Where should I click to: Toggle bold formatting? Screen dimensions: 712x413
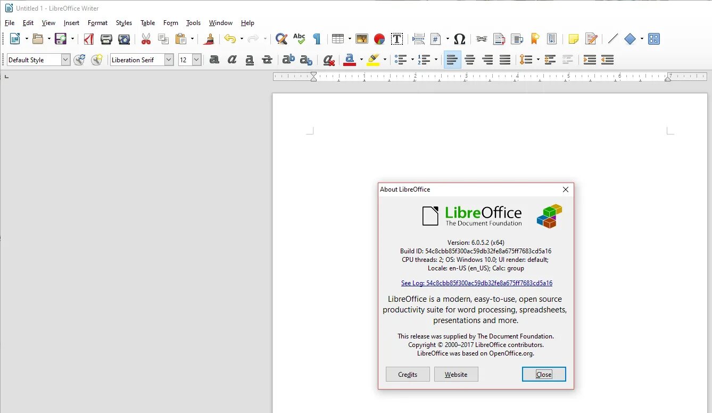click(214, 60)
